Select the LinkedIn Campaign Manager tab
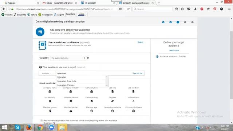233x131 pixels. coord(136,3)
